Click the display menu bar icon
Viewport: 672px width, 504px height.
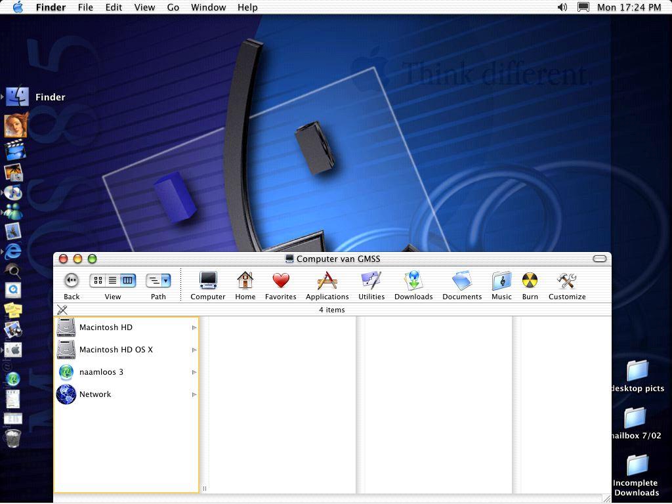click(583, 7)
